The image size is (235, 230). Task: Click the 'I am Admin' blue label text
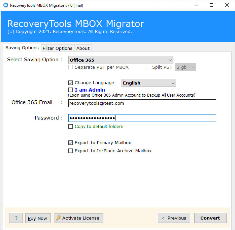click(x=90, y=90)
